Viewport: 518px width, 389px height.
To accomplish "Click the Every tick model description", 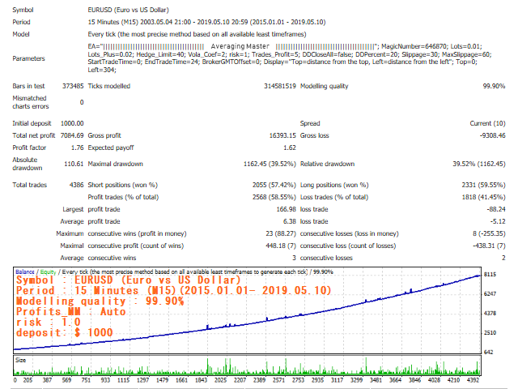I will pyautogui.click(x=197, y=34).
